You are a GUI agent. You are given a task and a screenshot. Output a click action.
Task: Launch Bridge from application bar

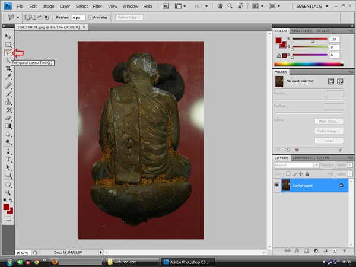pos(166,6)
